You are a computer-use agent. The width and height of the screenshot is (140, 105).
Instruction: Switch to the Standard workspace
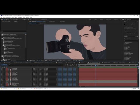click(x=101, y=19)
